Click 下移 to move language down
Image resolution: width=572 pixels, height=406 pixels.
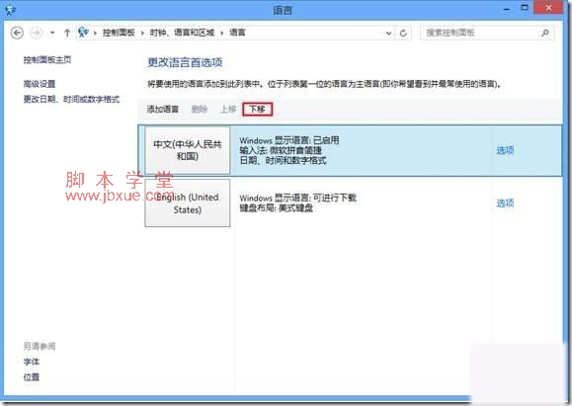(x=257, y=109)
